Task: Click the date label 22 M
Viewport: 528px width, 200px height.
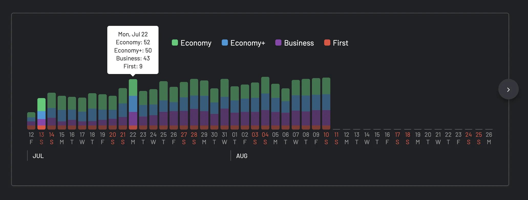Action: point(133,138)
